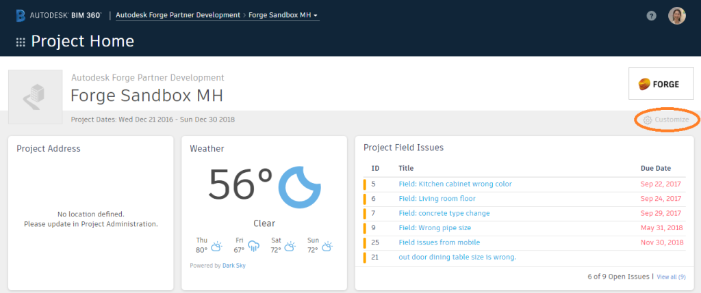The image size is (701, 293).
Task: Click the No location defined message
Action: point(91,219)
